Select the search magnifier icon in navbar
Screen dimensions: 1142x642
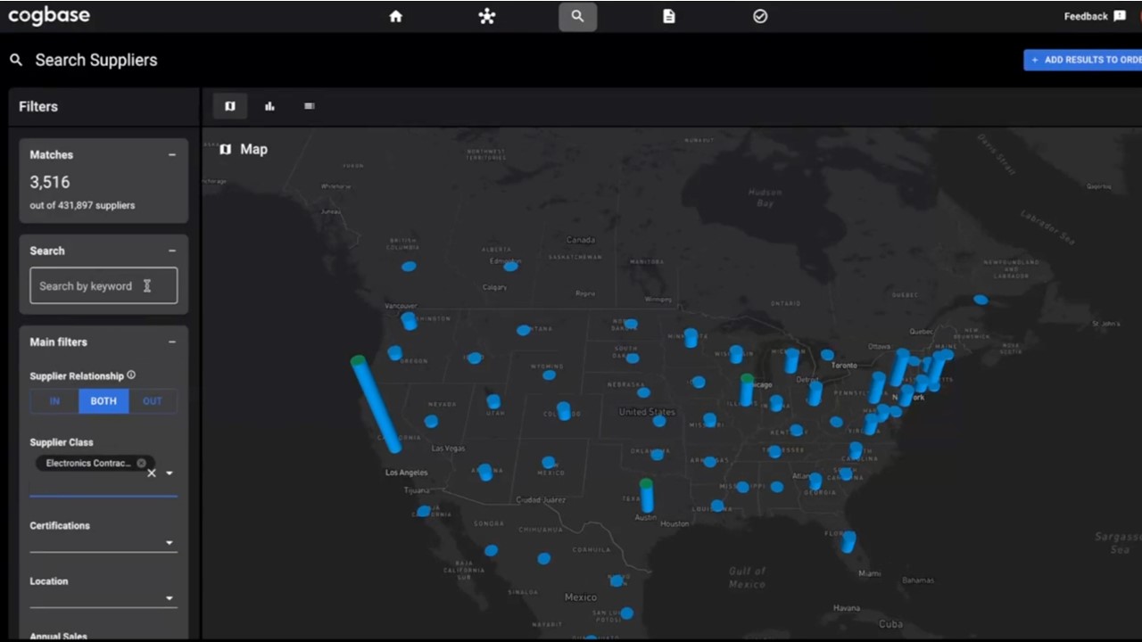[x=577, y=16]
